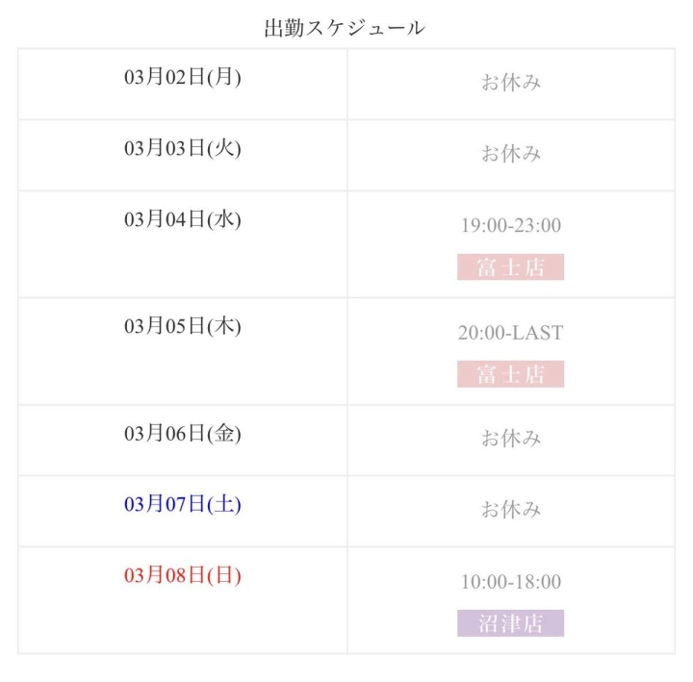Image resolution: width=693 pixels, height=682 pixels.
Task: Select the 03月02日(月) date cell
Action: coord(183,77)
